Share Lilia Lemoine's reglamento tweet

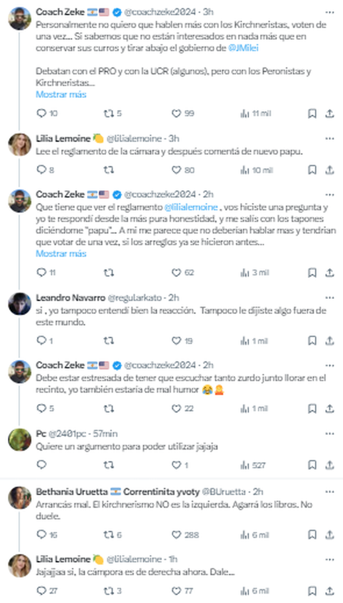[x=330, y=170]
